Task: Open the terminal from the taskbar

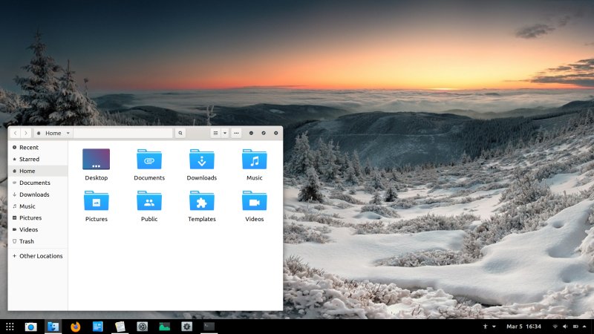Action: pos(209,327)
